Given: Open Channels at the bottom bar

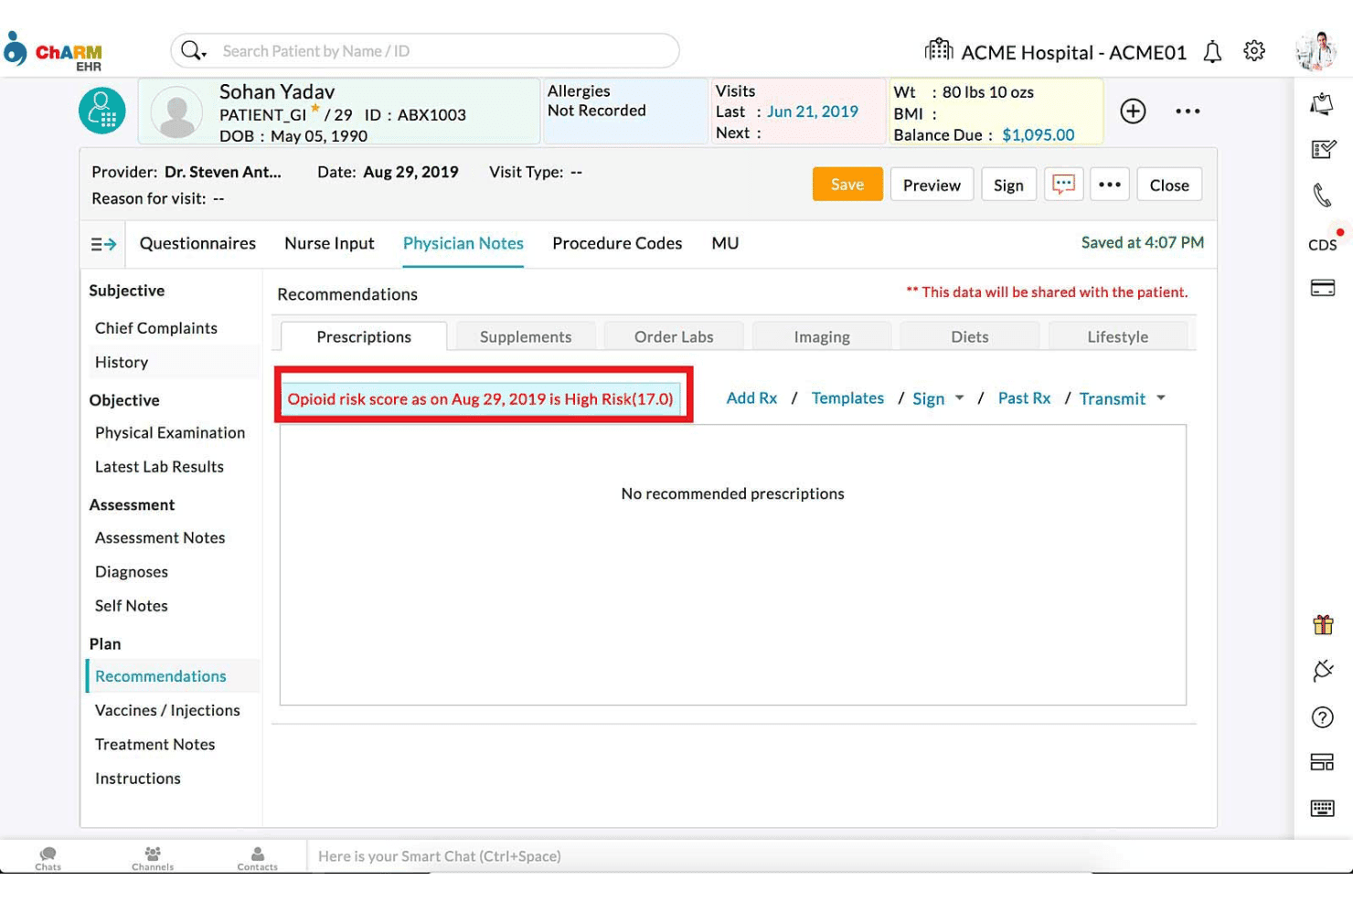Looking at the screenshot, I should 153,858.
